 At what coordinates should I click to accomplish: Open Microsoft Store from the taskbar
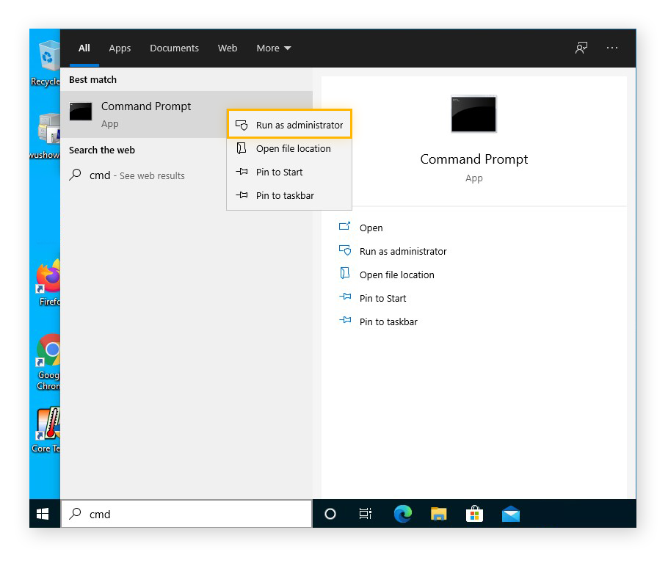475,514
